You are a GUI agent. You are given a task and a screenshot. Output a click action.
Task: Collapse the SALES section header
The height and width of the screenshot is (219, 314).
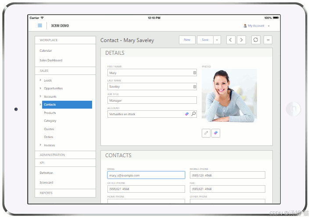pos(65,71)
